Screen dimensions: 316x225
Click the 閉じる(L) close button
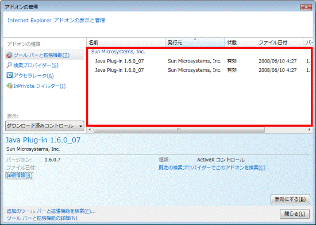click(x=295, y=214)
